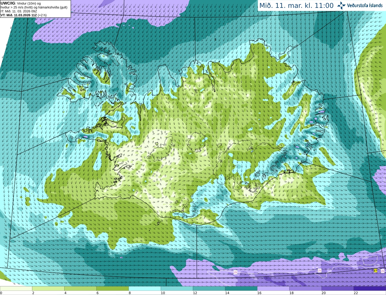Pick the 4–6 m/s green legend swatch
Viewport: 386px width, 295px height.
point(81,289)
